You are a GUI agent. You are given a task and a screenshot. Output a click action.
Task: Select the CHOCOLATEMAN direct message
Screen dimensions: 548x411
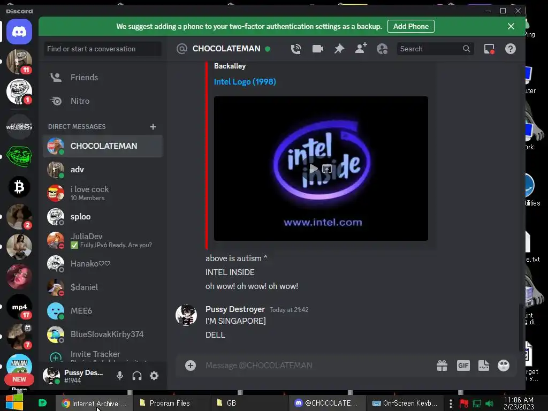[103, 146]
